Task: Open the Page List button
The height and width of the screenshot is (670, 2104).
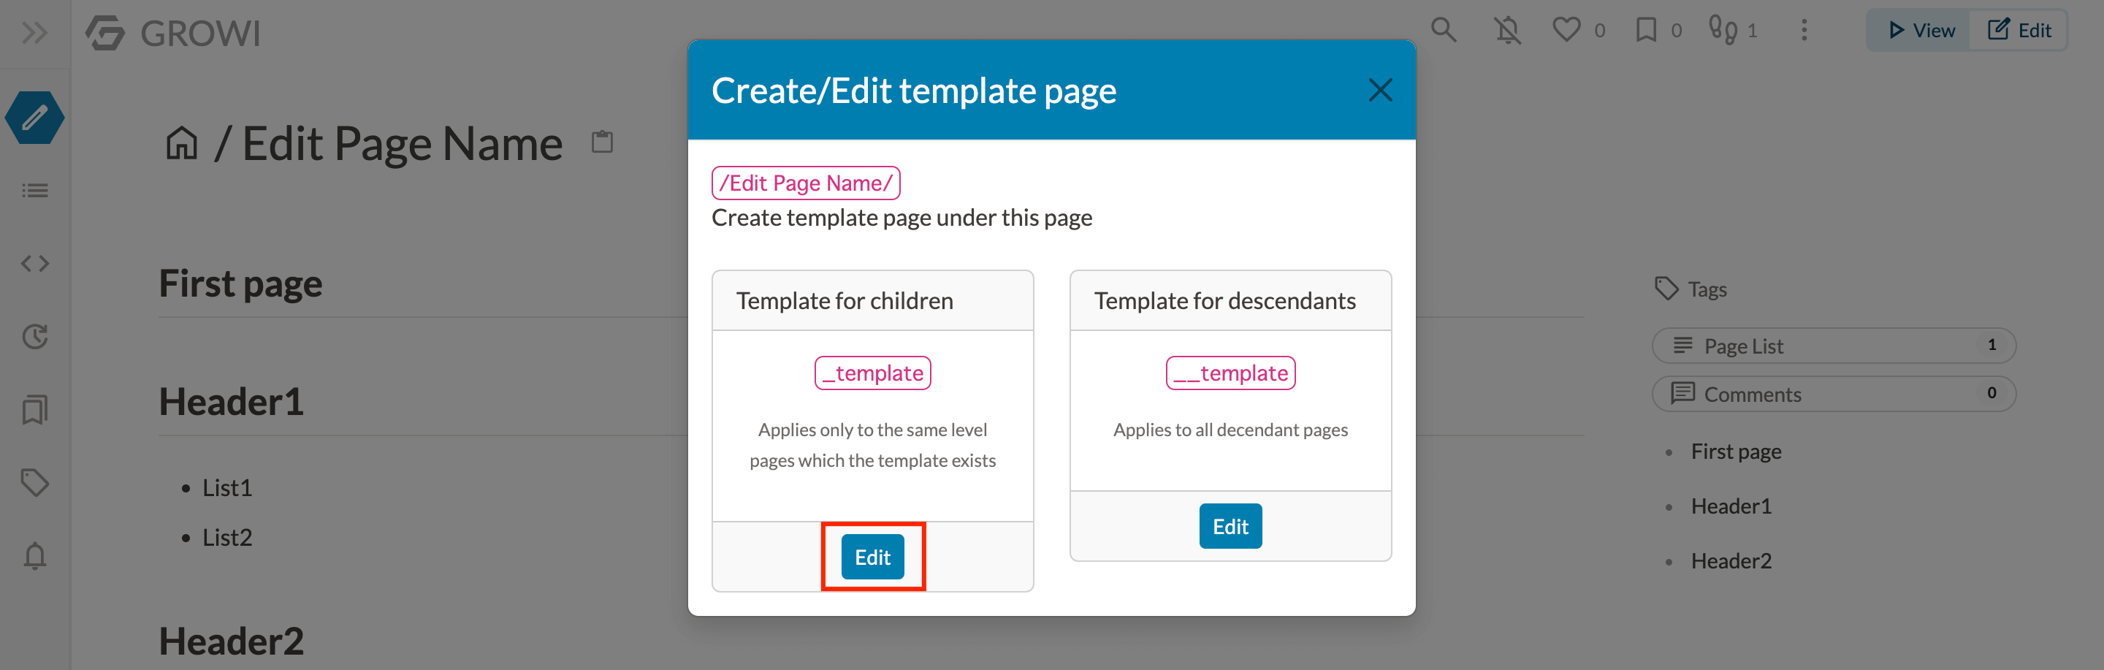Action: point(1834,346)
